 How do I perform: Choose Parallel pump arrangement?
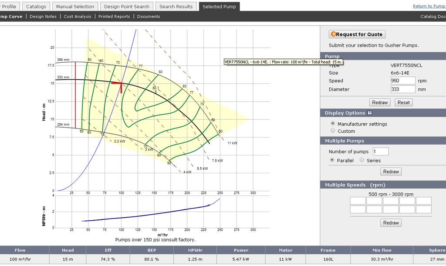pyautogui.click(x=331, y=160)
